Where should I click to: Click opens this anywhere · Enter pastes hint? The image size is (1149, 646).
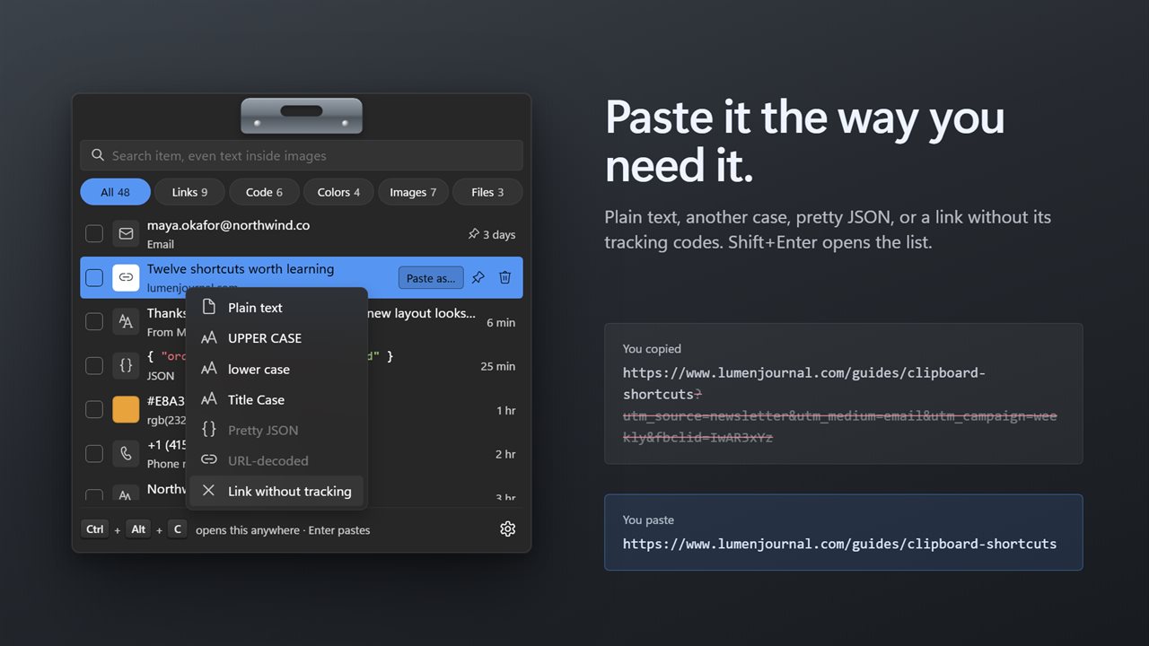[x=283, y=530]
